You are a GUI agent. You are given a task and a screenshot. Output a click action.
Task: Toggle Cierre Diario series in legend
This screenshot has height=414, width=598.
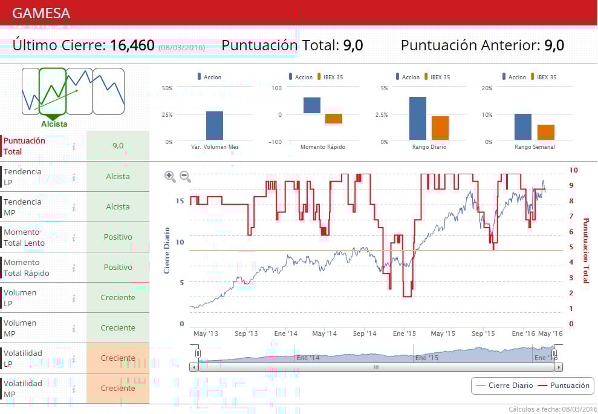click(505, 386)
